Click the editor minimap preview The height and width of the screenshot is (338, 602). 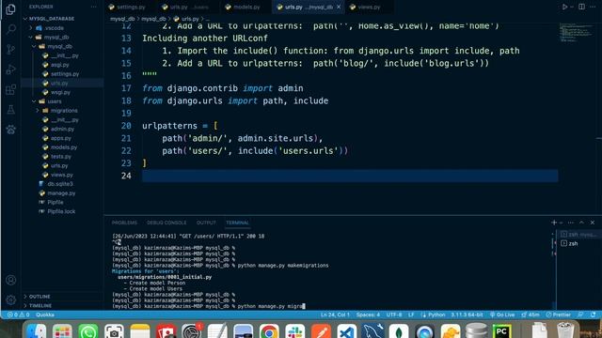(576, 33)
